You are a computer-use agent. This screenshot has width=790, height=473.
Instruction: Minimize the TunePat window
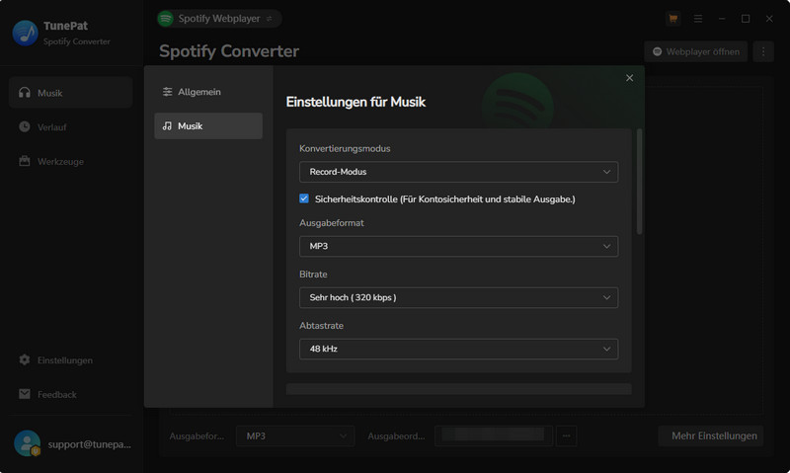point(722,19)
